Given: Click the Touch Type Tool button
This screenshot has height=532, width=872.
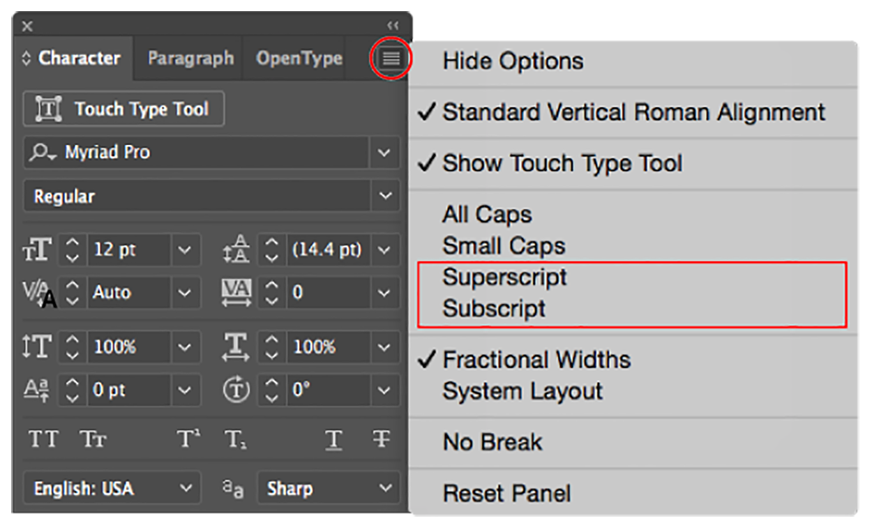Looking at the screenshot, I should coord(123,109).
